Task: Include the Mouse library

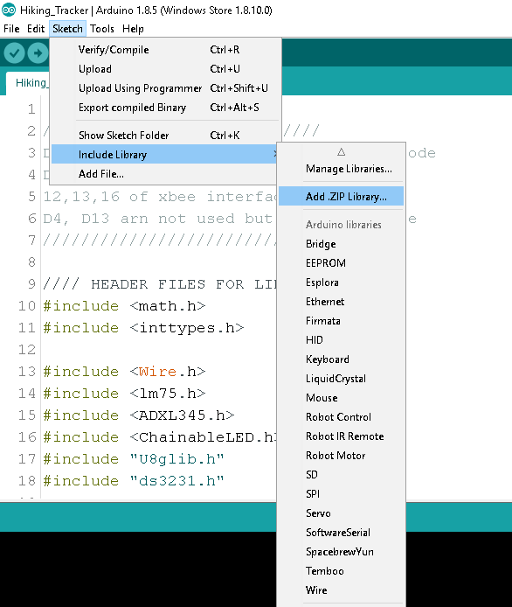Action: click(341, 398)
